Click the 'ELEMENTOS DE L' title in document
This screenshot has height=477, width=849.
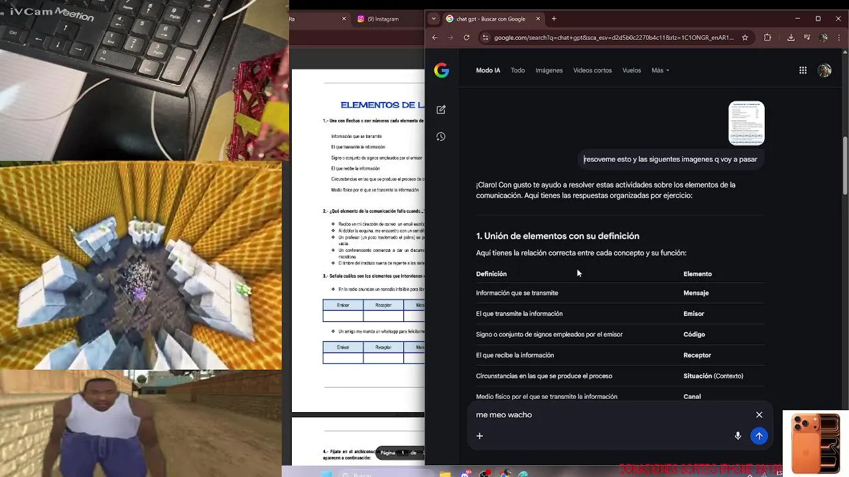(382, 105)
